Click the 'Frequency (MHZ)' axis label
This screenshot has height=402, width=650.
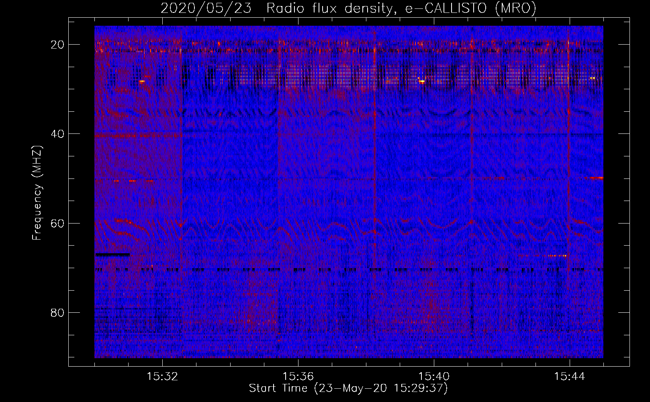coord(37,193)
